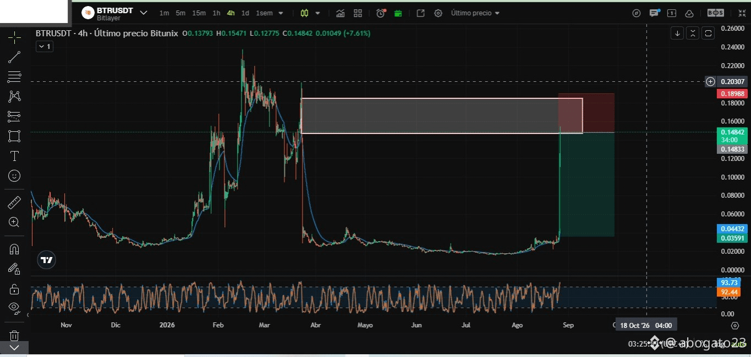Select the trend line drawing tool
751x357 pixels.
tap(14, 57)
